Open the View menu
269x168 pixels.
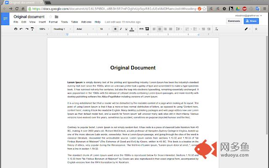pyautogui.click(x=32, y=22)
